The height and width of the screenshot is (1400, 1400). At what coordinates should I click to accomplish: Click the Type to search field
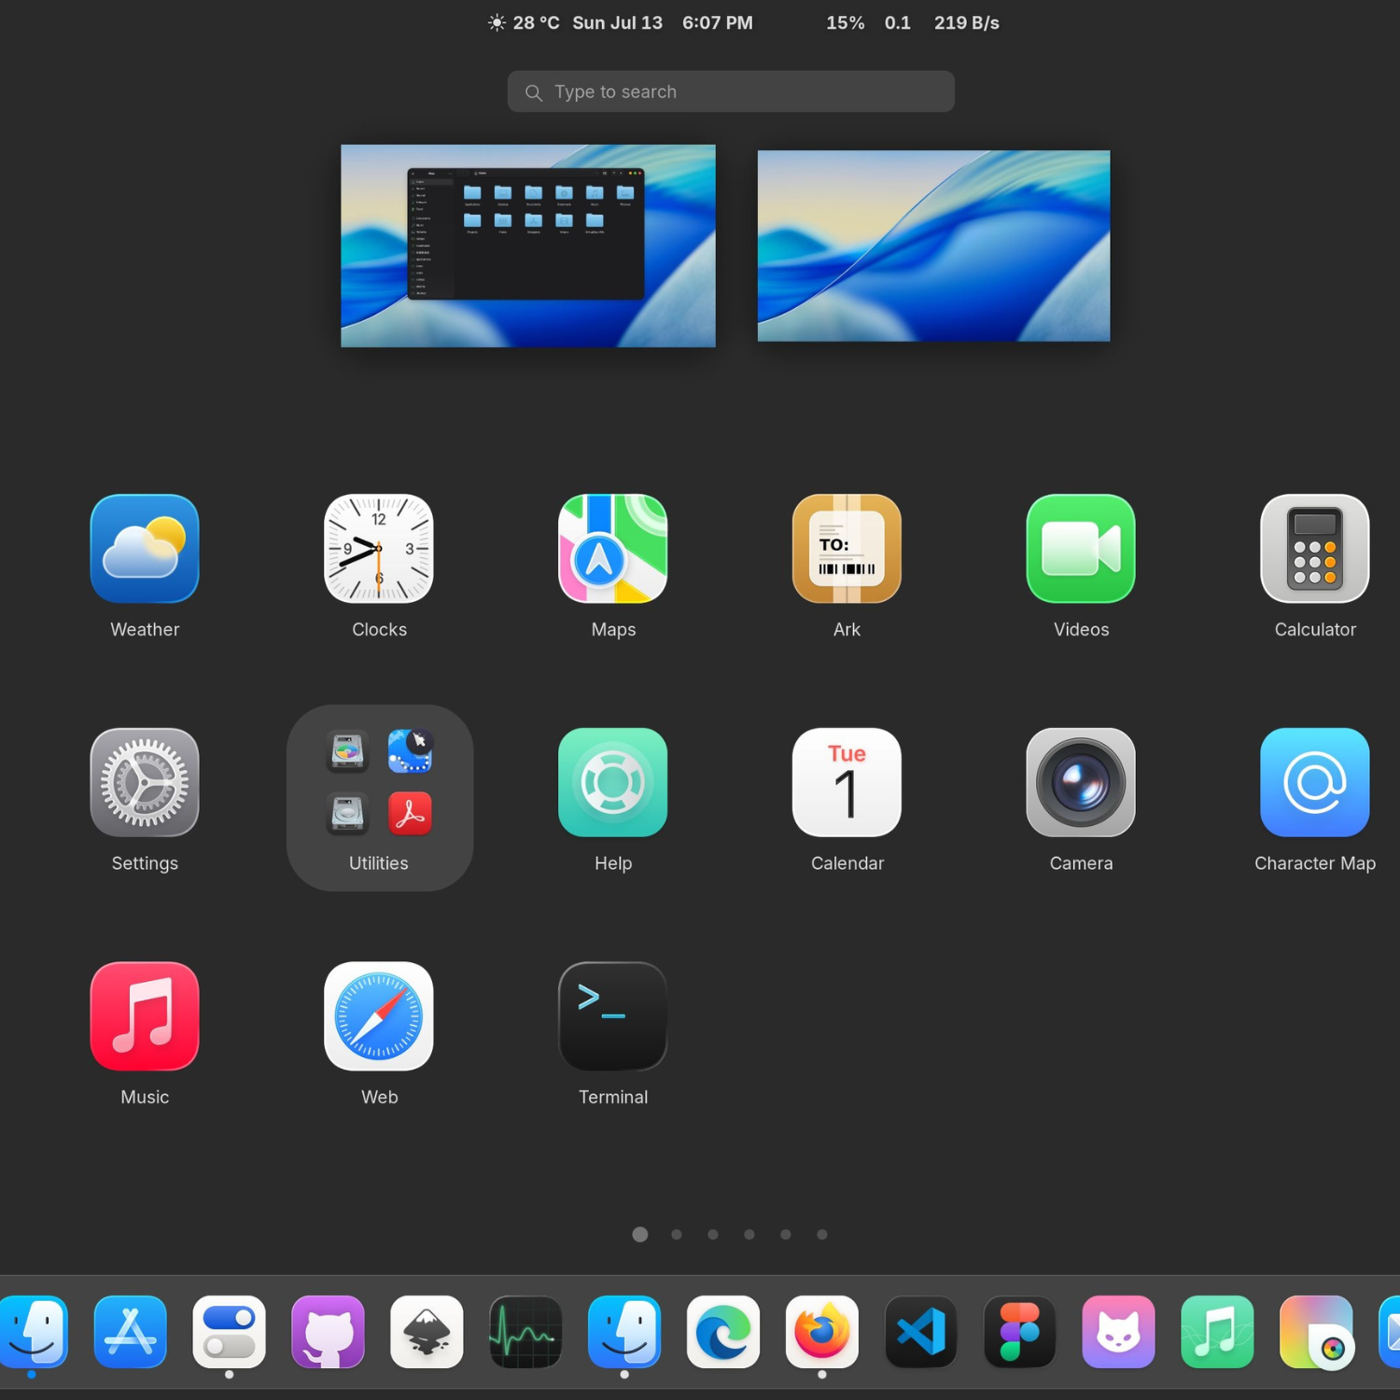click(x=731, y=91)
